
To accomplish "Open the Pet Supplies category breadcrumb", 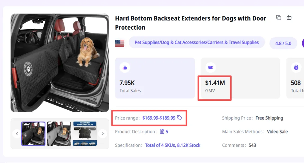I will tap(196, 43).
